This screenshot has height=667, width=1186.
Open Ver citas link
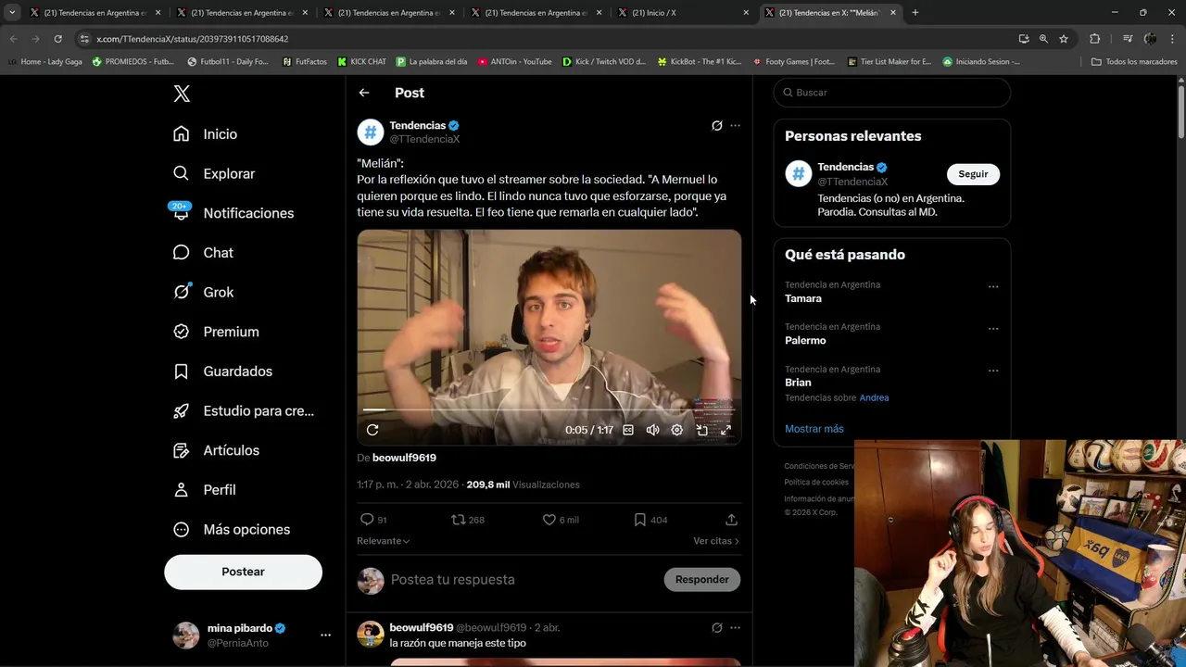716,541
